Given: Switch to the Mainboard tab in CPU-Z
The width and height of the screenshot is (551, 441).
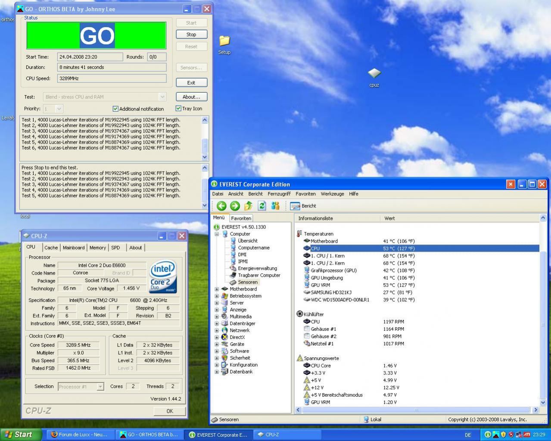Looking at the screenshot, I should pos(74,247).
